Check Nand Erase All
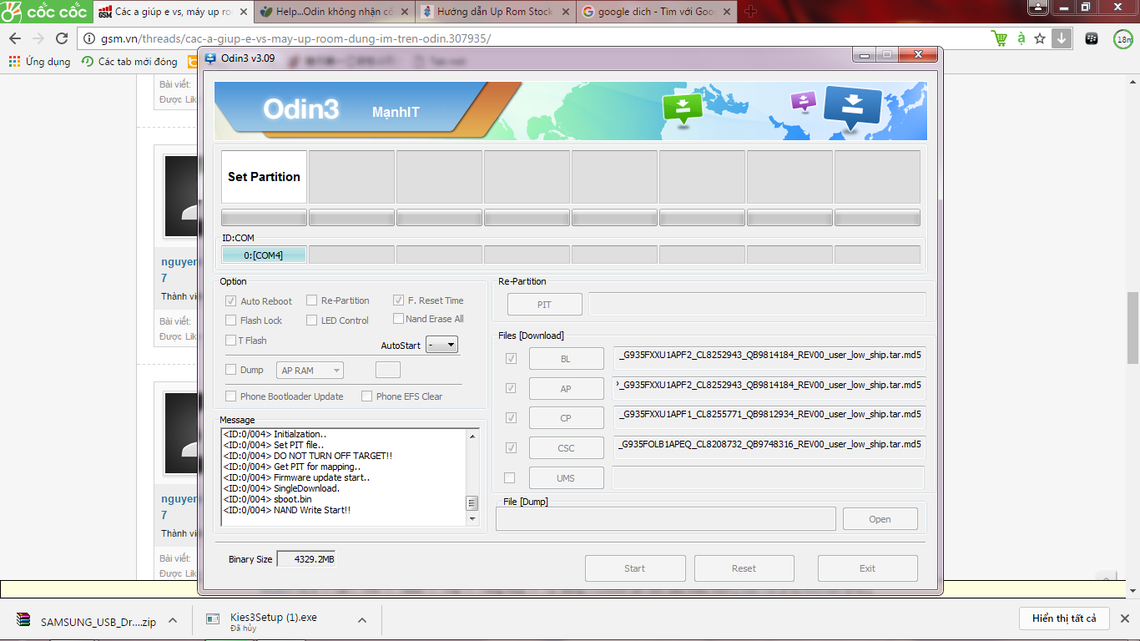The image size is (1140, 641). [x=399, y=319]
